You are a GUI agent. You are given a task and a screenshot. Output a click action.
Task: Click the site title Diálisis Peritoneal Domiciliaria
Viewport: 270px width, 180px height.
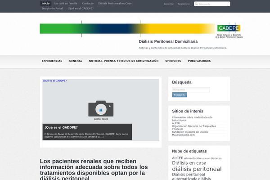[168, 41]
